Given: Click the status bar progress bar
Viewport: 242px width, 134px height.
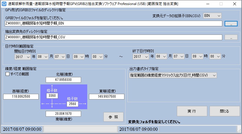Looking at the screenshot, I should coord(80,129).
